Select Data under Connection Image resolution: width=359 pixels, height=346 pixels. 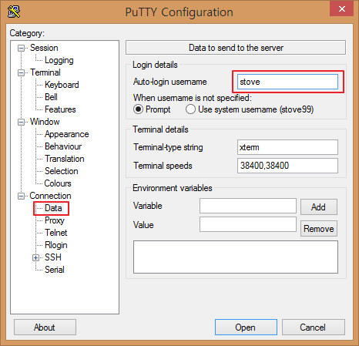click(53, 208)
